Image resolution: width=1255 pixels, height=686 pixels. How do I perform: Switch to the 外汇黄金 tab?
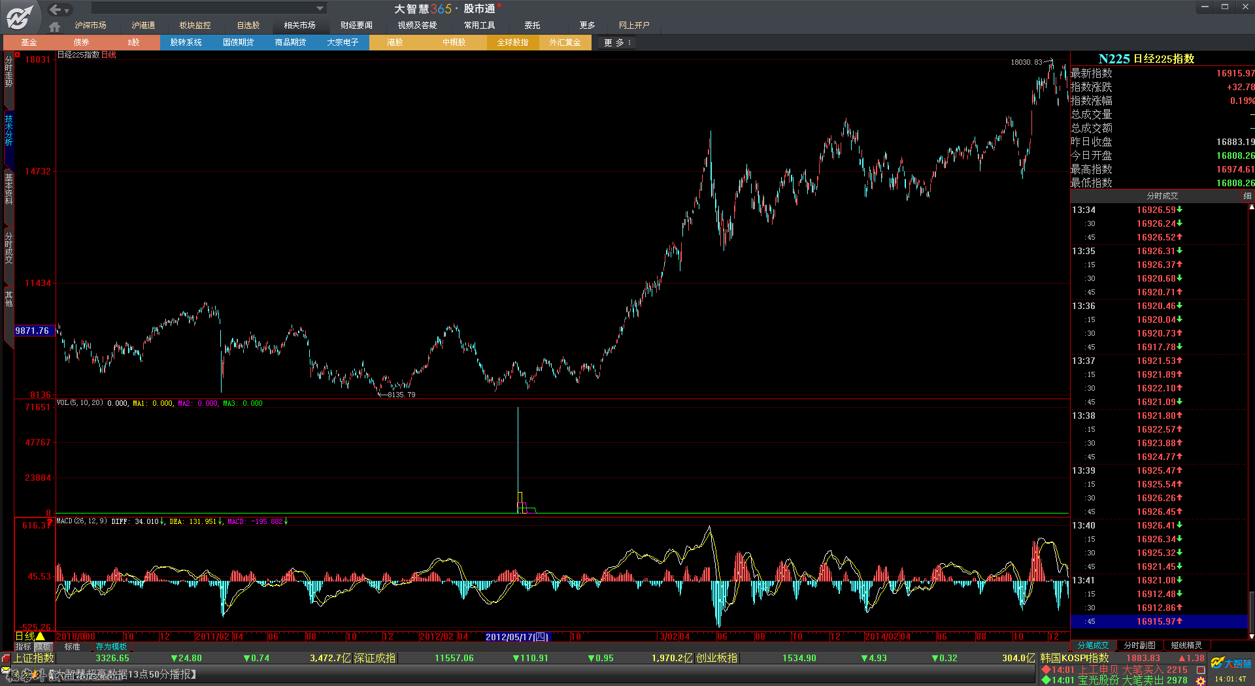pos(565,42)
